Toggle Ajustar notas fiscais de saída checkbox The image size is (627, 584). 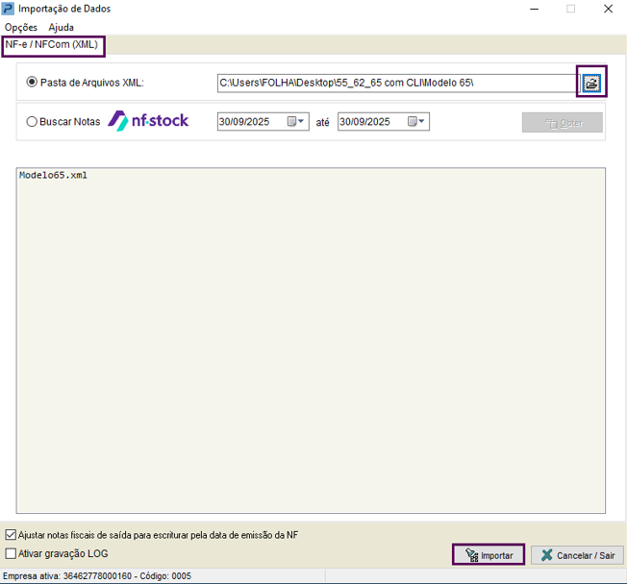tap(11, 534)
